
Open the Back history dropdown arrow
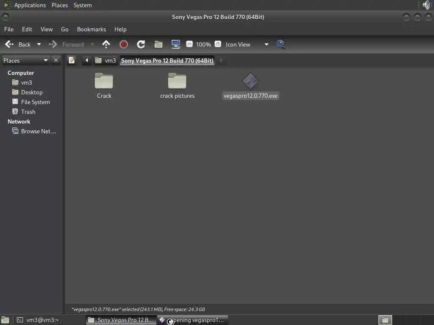(x=39, y=44)
